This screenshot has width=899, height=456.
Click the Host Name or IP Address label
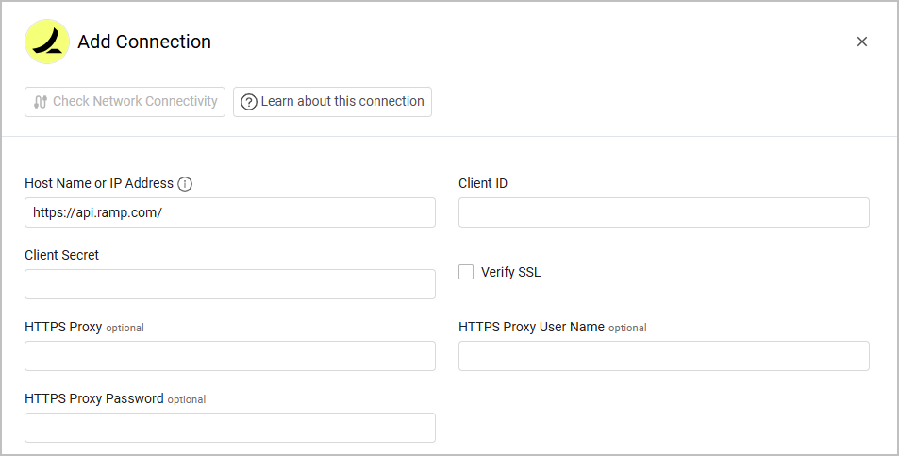99,183
